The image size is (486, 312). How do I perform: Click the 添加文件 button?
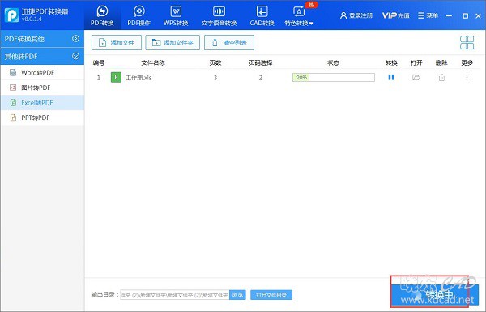(117, 42)
